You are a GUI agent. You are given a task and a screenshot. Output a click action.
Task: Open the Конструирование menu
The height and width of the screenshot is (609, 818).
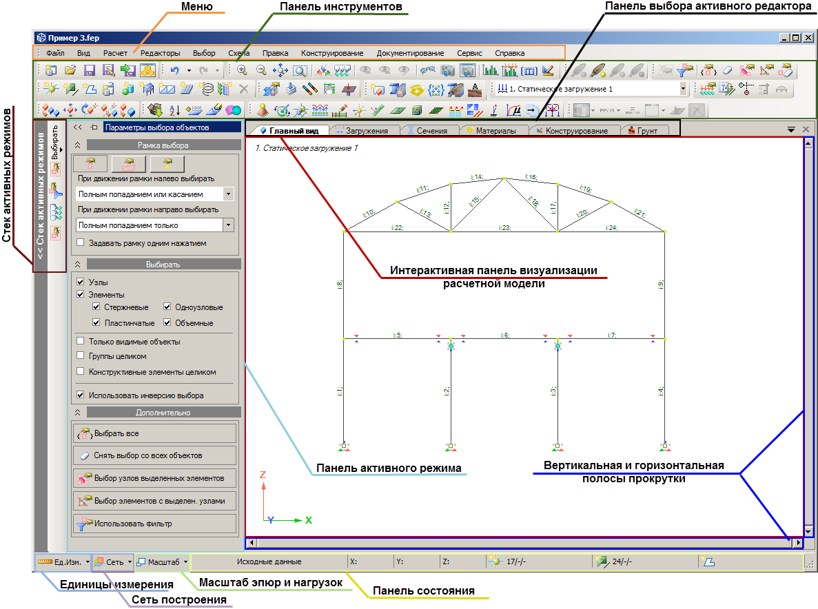click(331, 52)
